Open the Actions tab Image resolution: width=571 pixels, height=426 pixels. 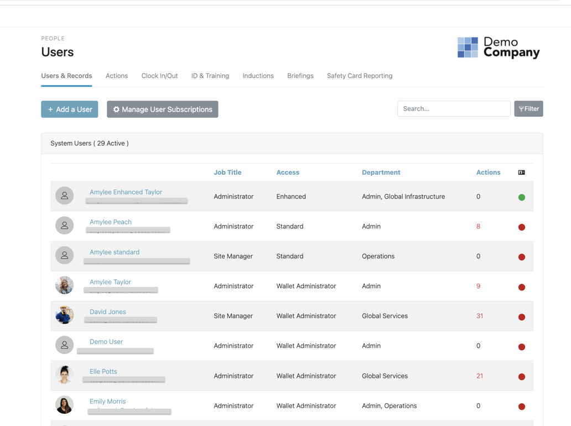(x=117, y=76)
